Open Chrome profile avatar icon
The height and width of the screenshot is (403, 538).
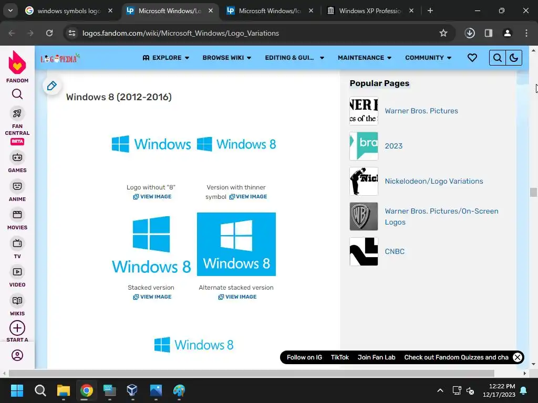pos(508,33)
